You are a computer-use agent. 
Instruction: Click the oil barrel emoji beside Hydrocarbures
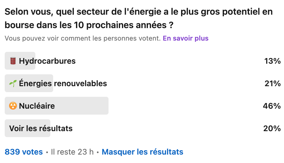coord(13,61)
